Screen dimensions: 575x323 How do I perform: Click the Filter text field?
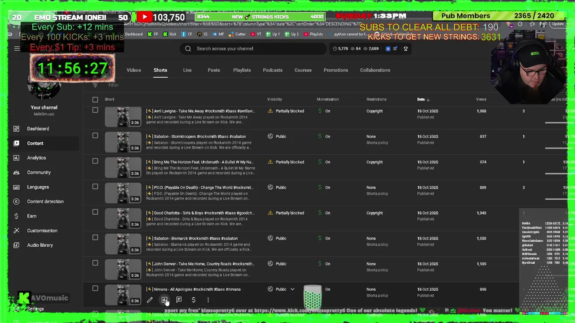pos(113,85)
